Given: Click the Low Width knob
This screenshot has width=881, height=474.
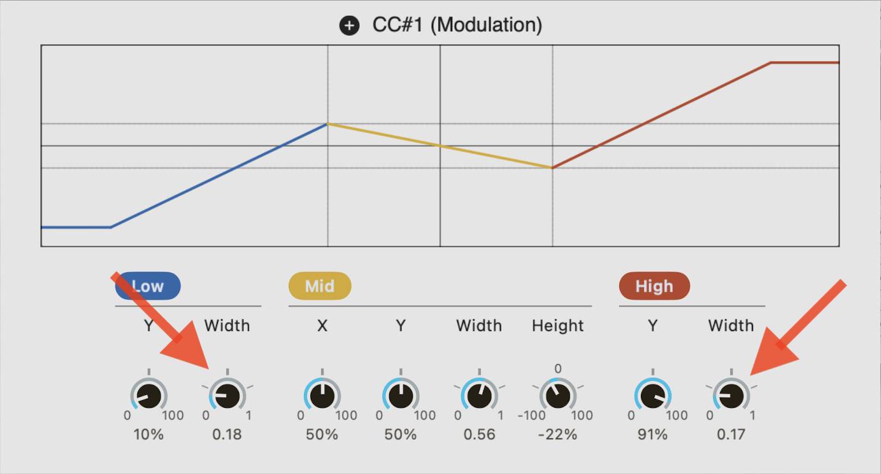Looking at the screenshot, I should [x=227, y=396].
